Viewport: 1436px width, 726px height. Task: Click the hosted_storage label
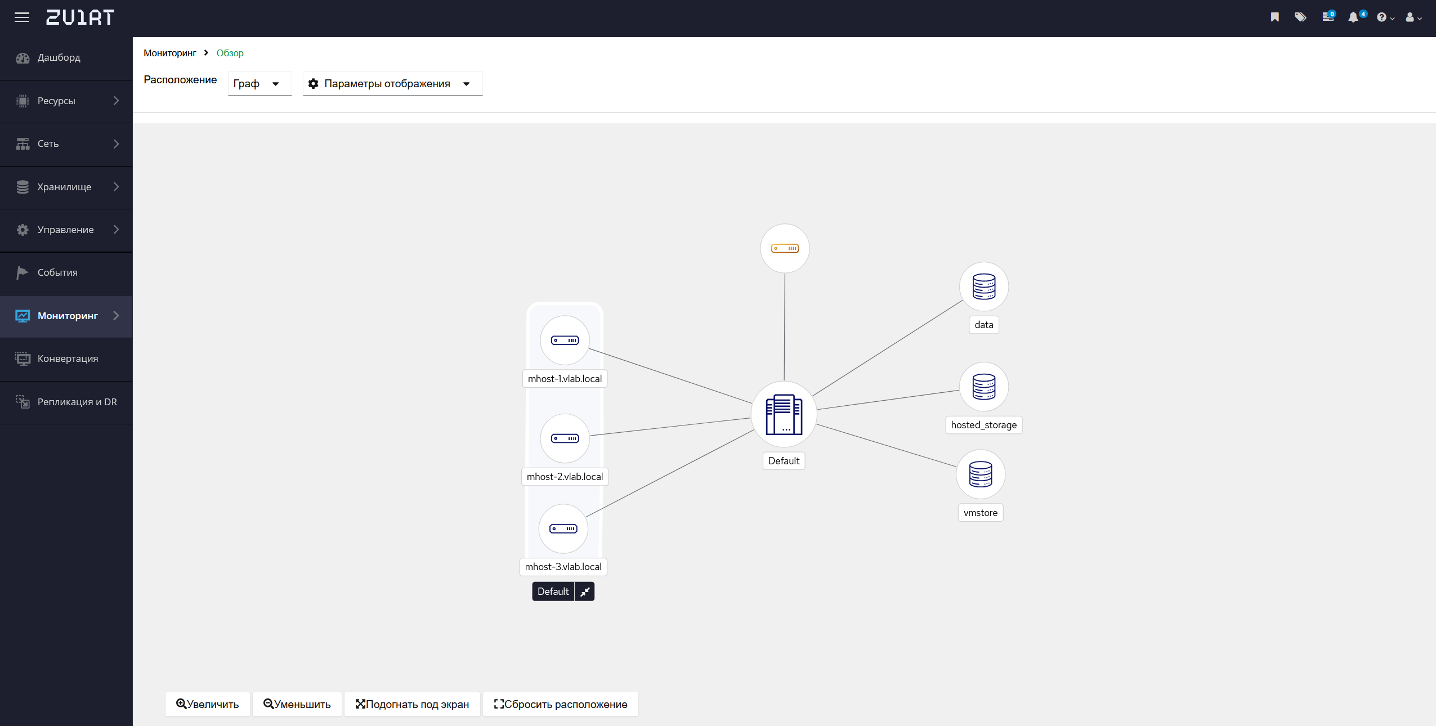click(984, 425)
